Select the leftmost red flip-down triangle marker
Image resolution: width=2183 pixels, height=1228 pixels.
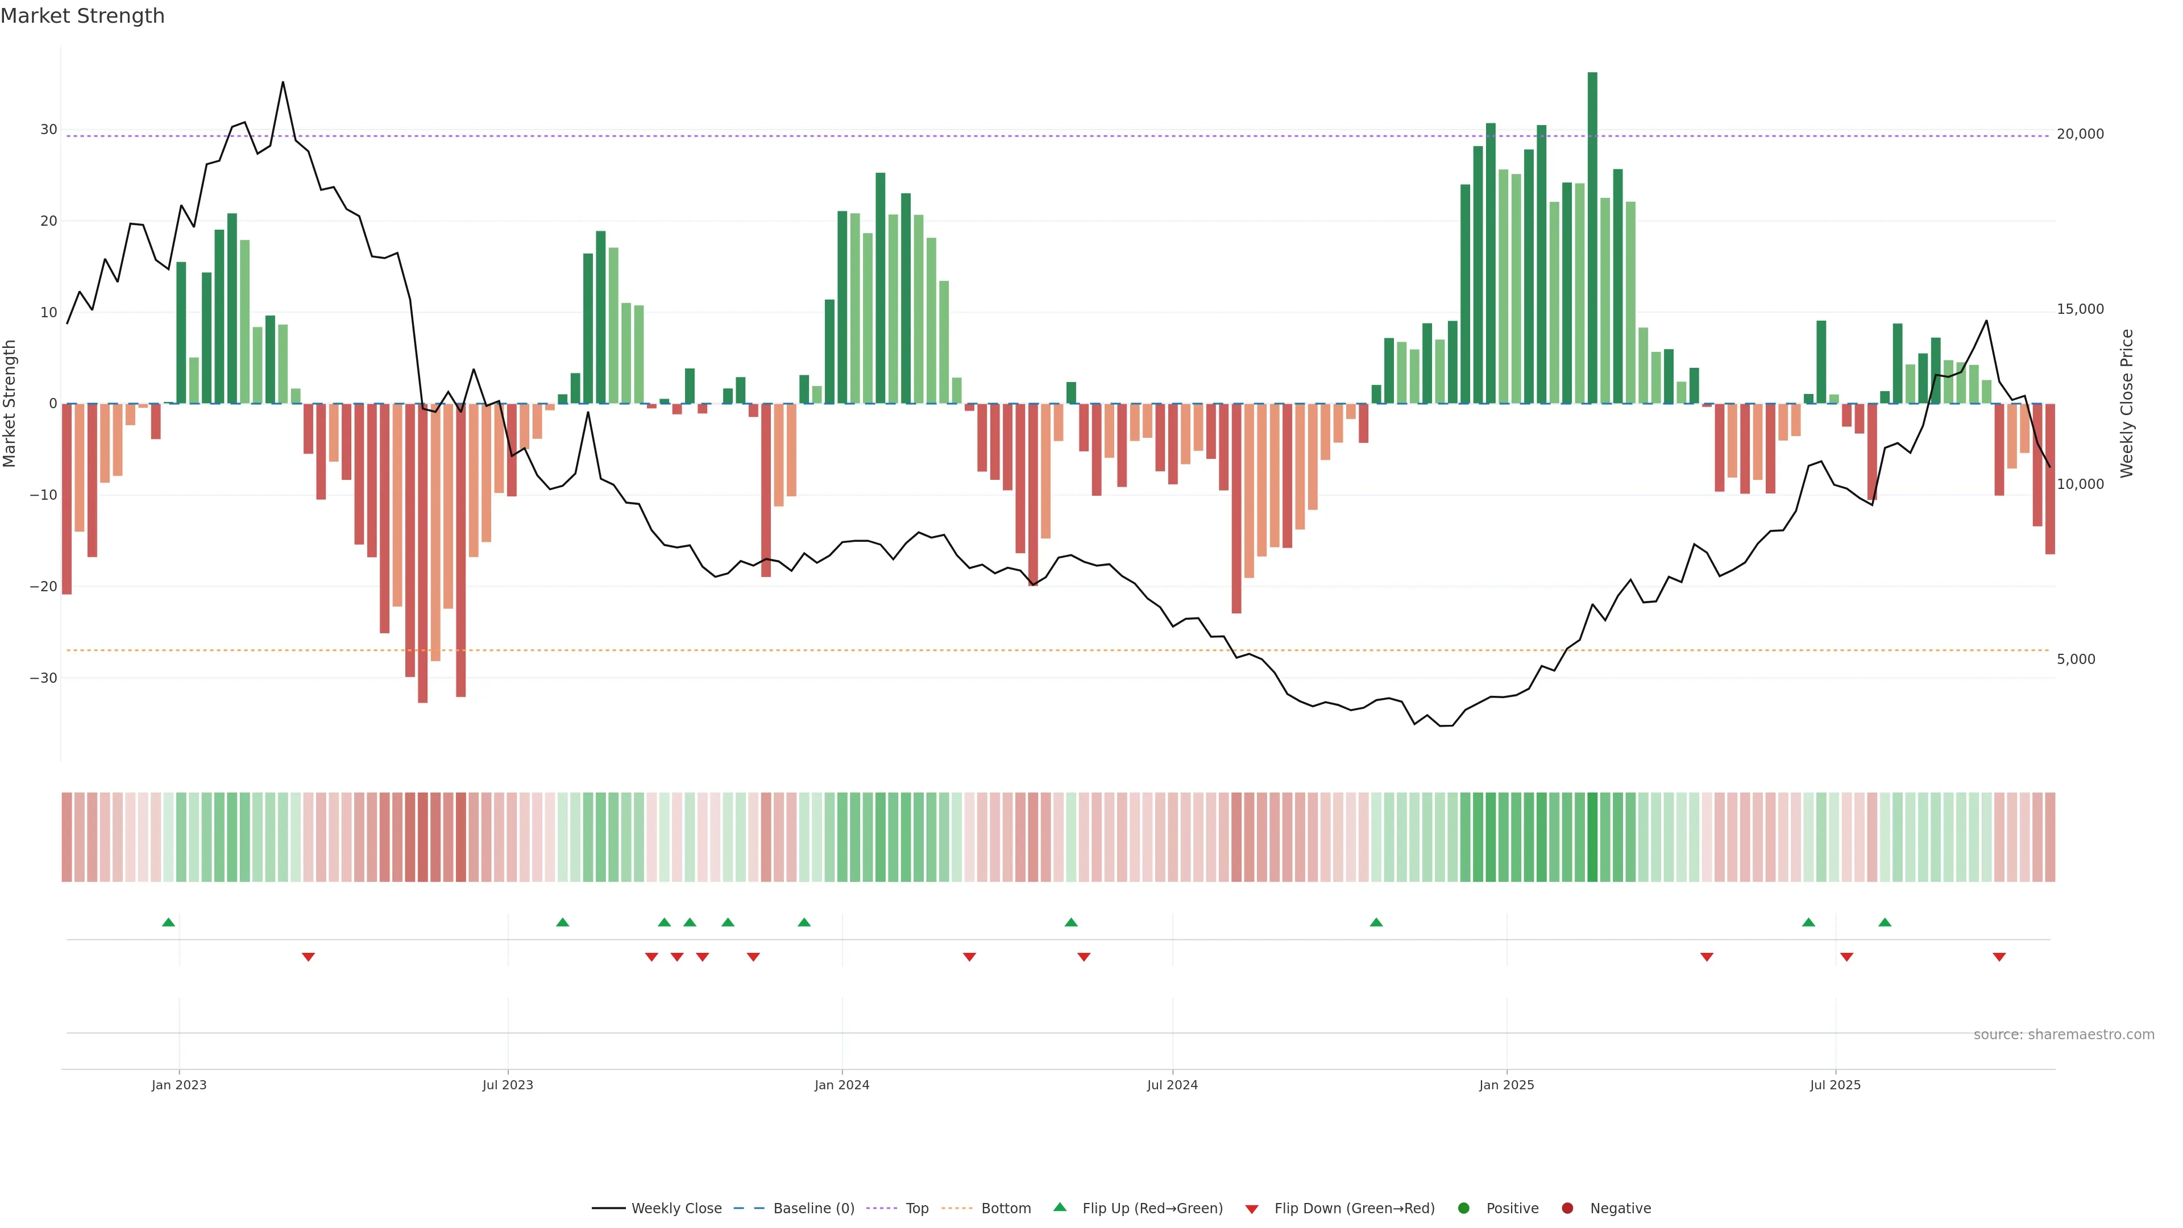[309, 957]
